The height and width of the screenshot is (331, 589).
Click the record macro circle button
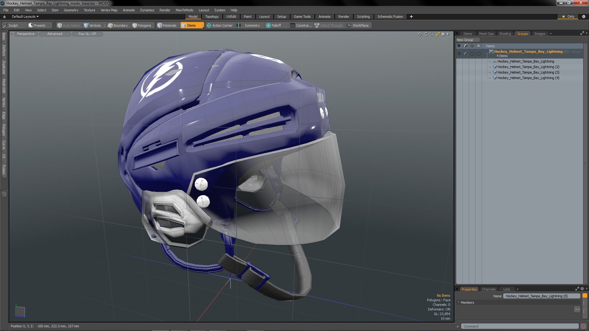[583, 326]
